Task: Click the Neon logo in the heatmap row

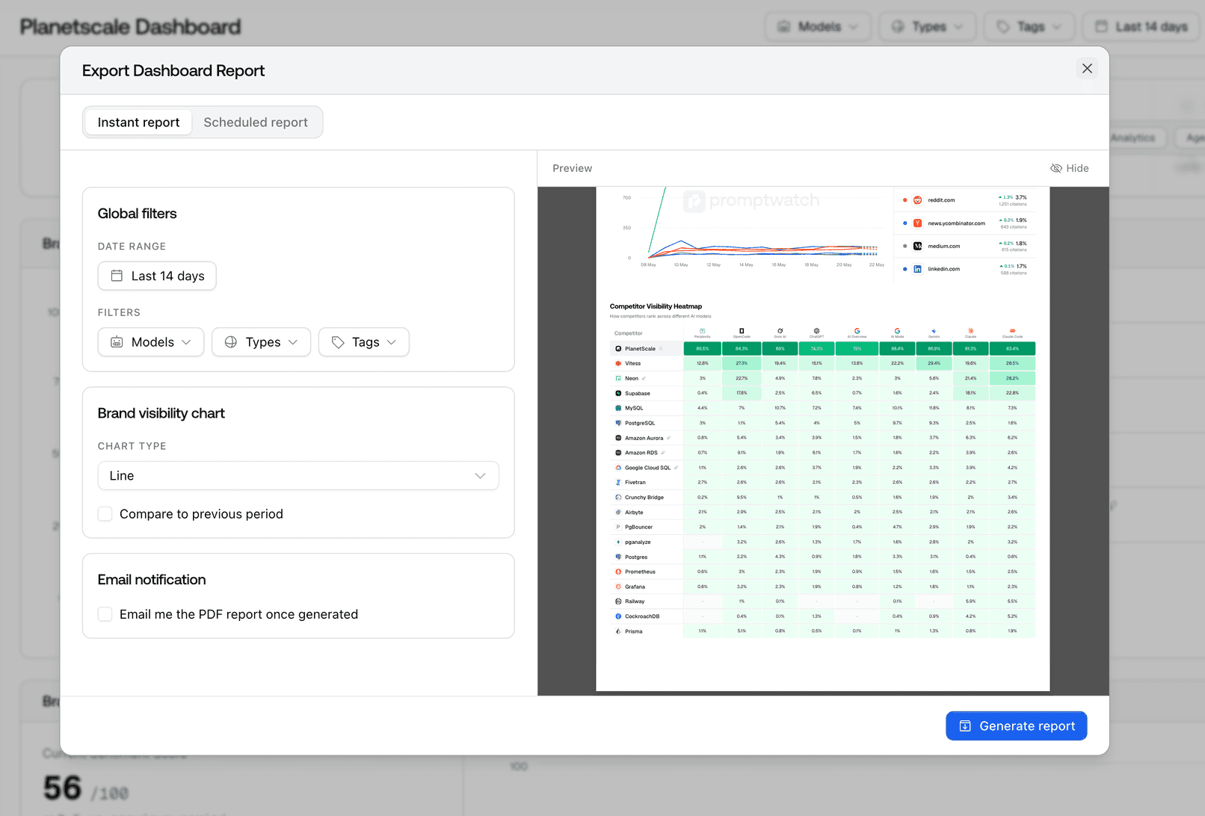Action: pos(618,378)
